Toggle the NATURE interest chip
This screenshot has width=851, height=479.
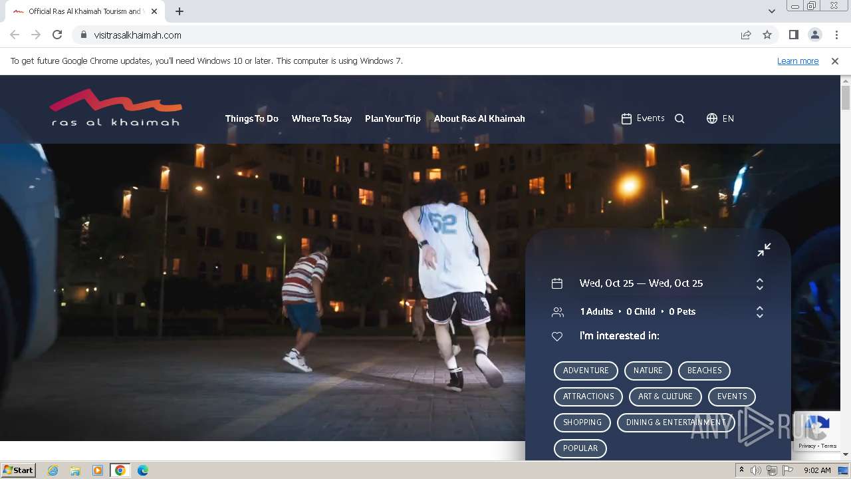point(648,371)
